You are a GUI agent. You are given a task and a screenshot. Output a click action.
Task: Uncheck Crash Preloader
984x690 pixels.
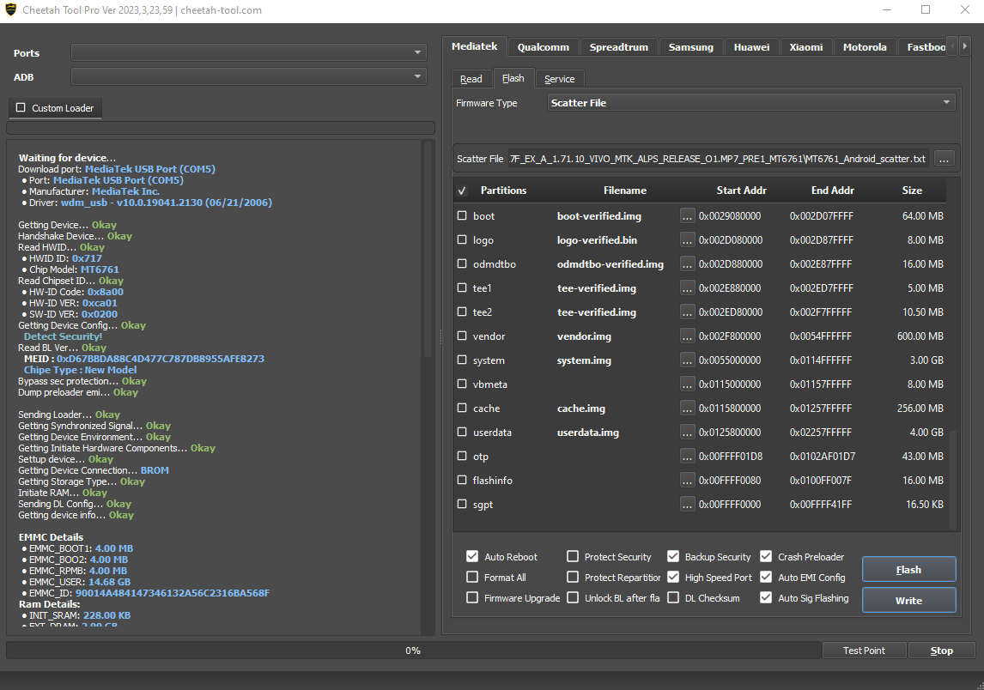click(766, 556)
